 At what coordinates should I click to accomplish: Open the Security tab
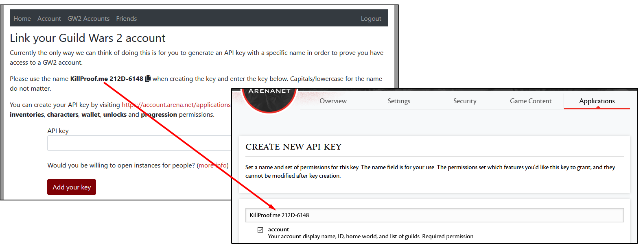click(x=465, y=101)
